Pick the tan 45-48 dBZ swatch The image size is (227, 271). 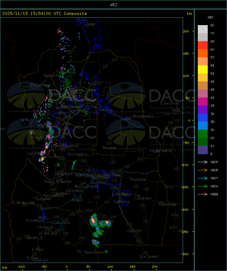(x=203, y=86)
